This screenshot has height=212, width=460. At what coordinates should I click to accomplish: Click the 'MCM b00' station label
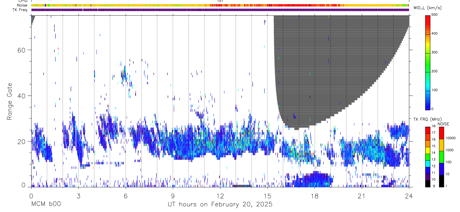(46, 204)
